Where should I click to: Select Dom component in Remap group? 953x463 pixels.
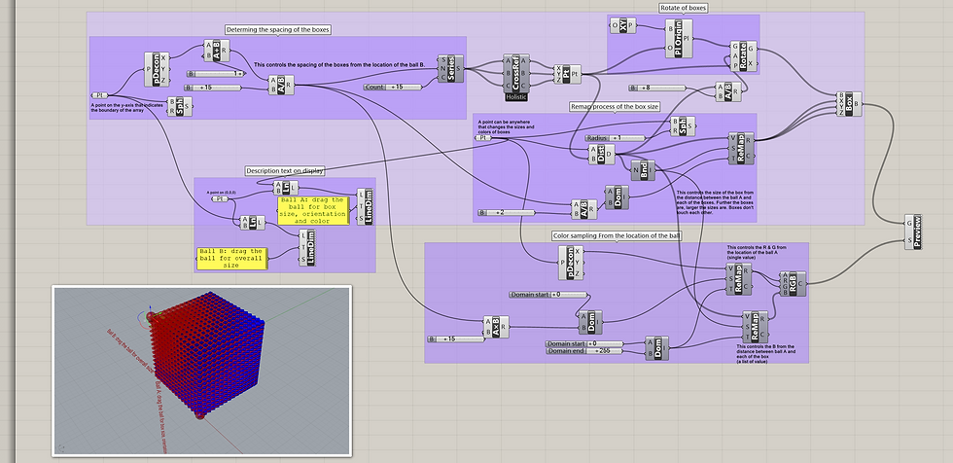(x=617, y=196)
